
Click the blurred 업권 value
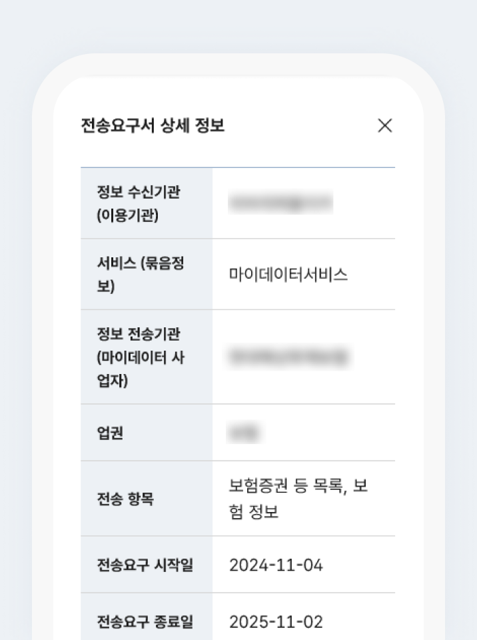(x=244, y=433)
